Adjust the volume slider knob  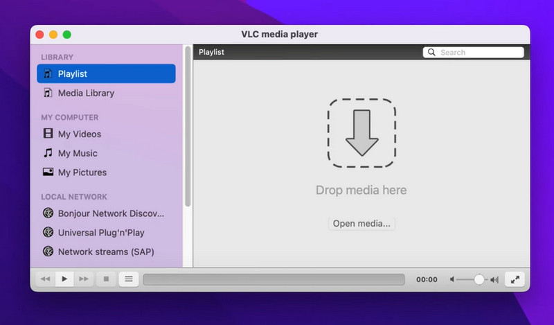479,279
